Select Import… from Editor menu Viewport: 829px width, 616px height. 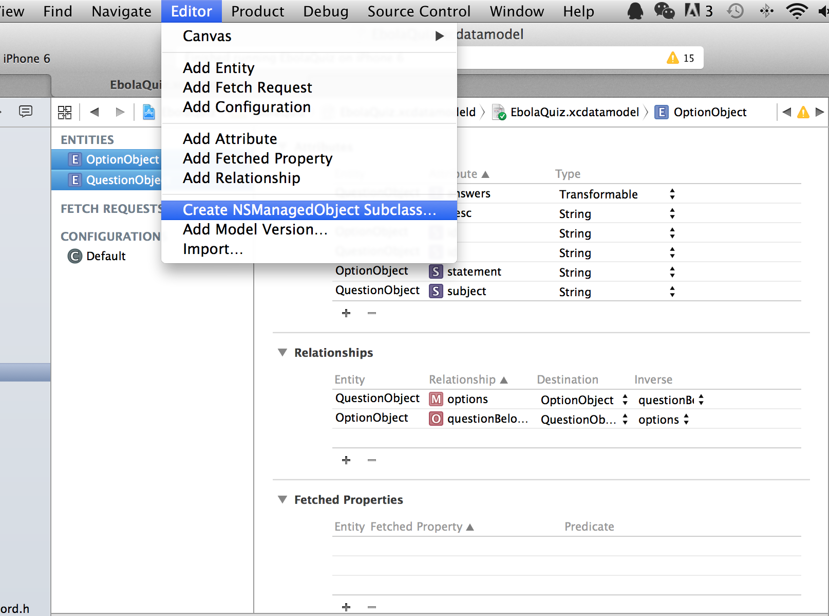click(309, 249)
